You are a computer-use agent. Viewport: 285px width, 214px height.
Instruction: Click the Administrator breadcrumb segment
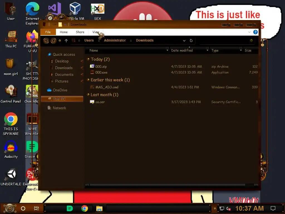coord(115,40)
